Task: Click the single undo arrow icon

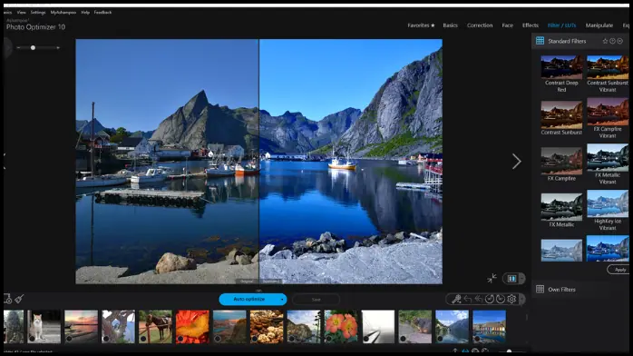Action: [x=467, y=299]
